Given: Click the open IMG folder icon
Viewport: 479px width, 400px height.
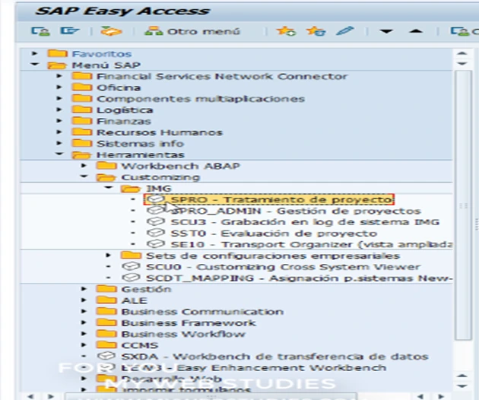Looking at the screenshot, I should pyautogui.click(x=131, y=189).
